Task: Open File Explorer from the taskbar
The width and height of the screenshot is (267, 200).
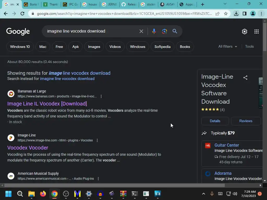Action: pos(32,194)
